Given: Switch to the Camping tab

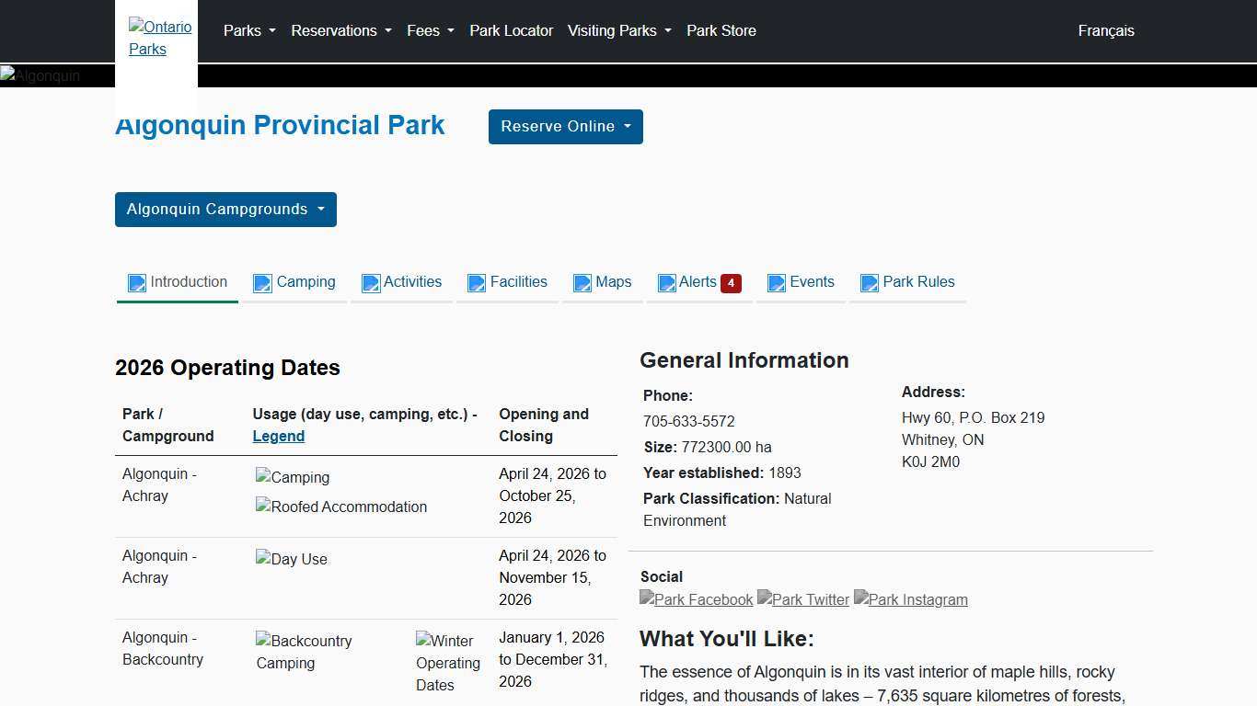Looking at the screenshot, I should click(x=294, y=282).
